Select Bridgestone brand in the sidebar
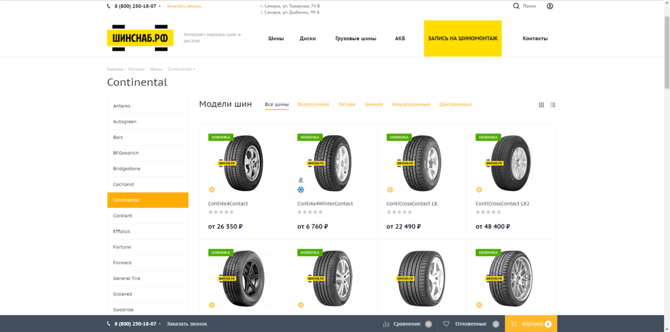Image resolution: width=670 pixels, height=332 pixels. (x=148, y=169)
